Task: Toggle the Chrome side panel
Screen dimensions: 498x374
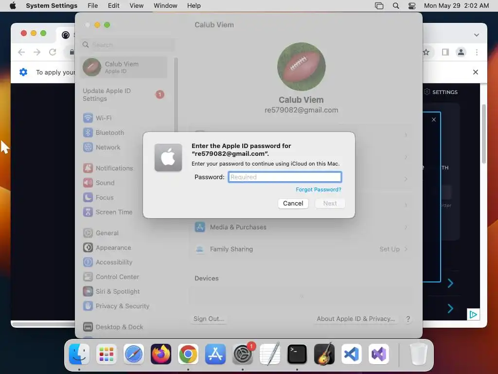Action: coord(445,52)
